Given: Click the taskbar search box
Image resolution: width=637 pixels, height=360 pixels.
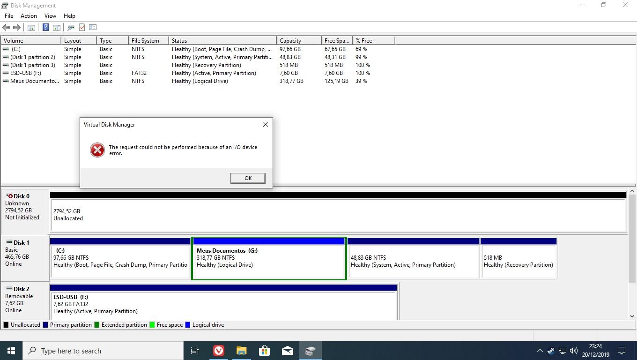Looking at the screenshot, I should click(103, 351).
